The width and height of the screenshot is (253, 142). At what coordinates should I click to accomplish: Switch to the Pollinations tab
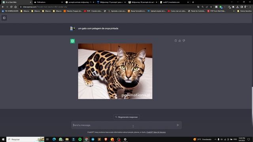coord(48,2)
